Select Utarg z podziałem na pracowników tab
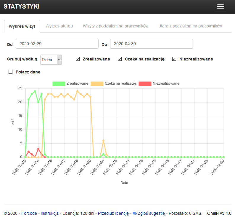The height and width of the screenshot is (223, 235). (x=190, y=26)
